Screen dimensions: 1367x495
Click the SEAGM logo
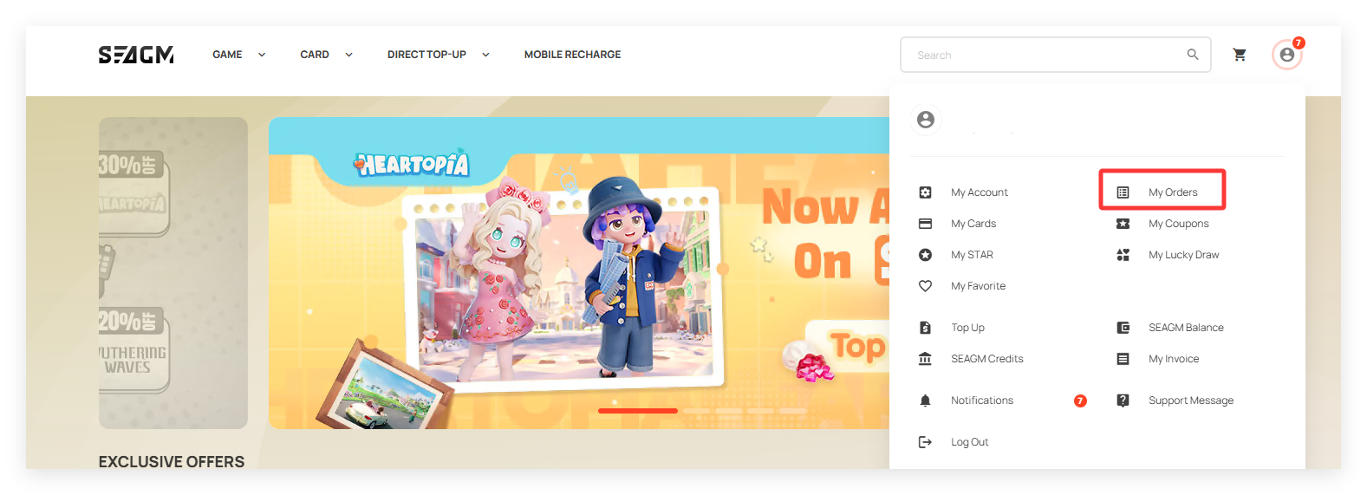(136, 55)
